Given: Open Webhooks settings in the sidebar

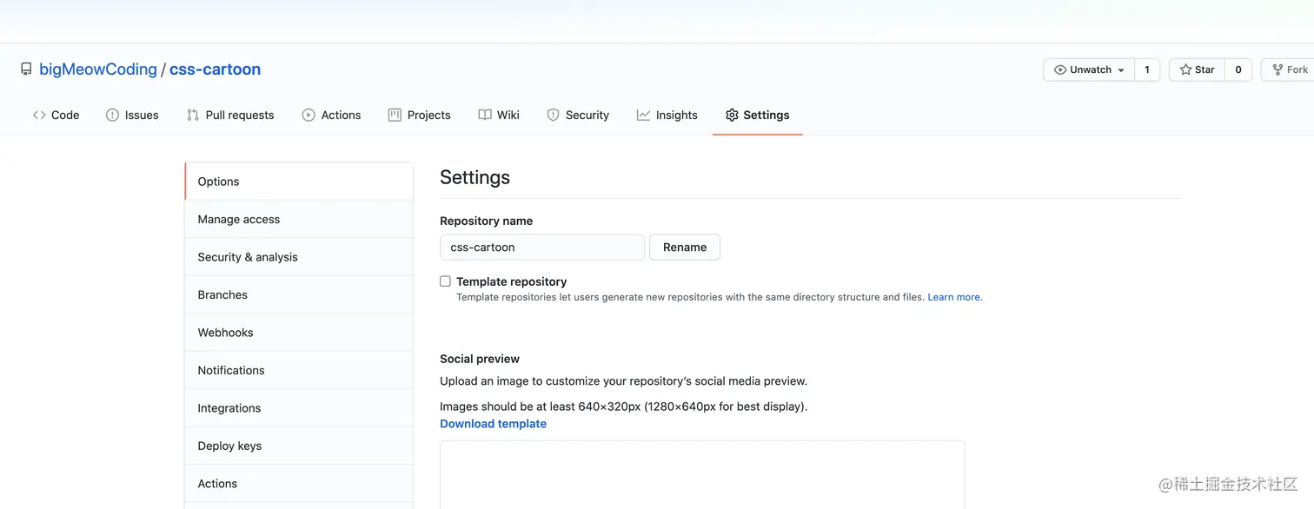Looking at the screenshot, I should point(226,333).
